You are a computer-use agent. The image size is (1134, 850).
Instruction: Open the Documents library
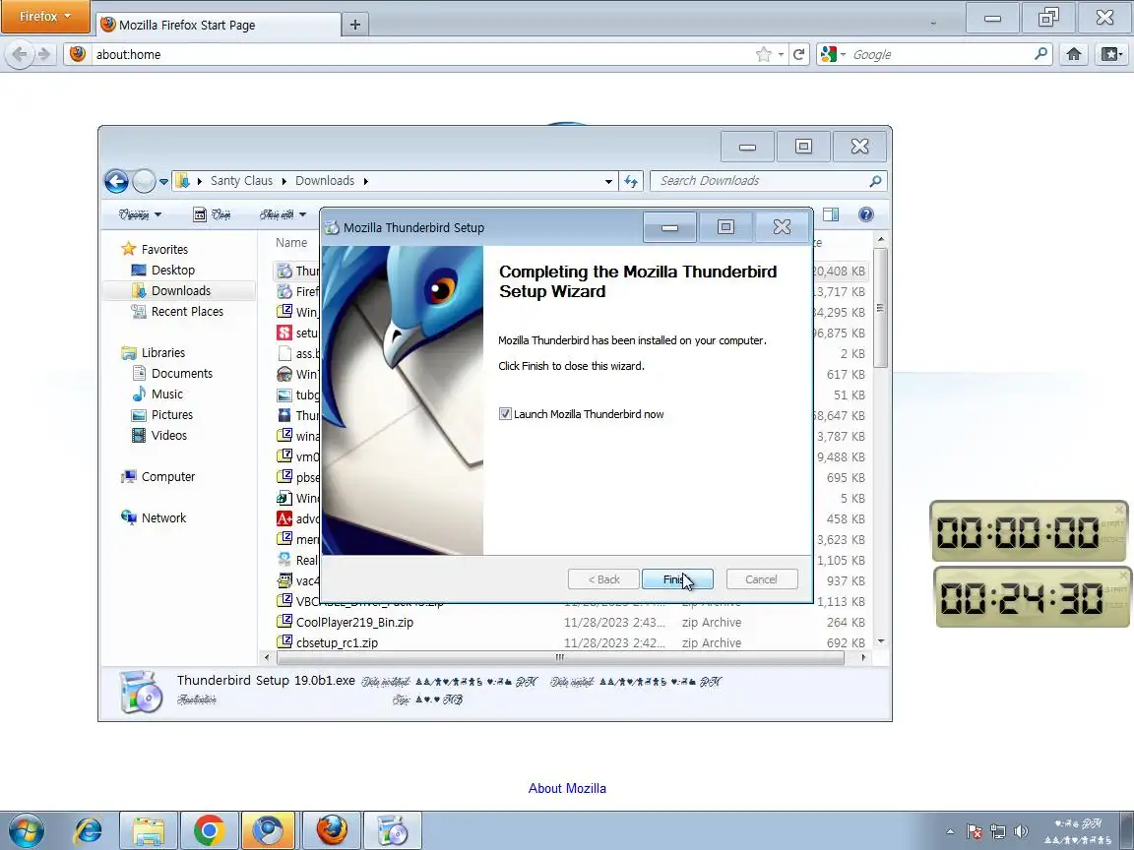181,374
